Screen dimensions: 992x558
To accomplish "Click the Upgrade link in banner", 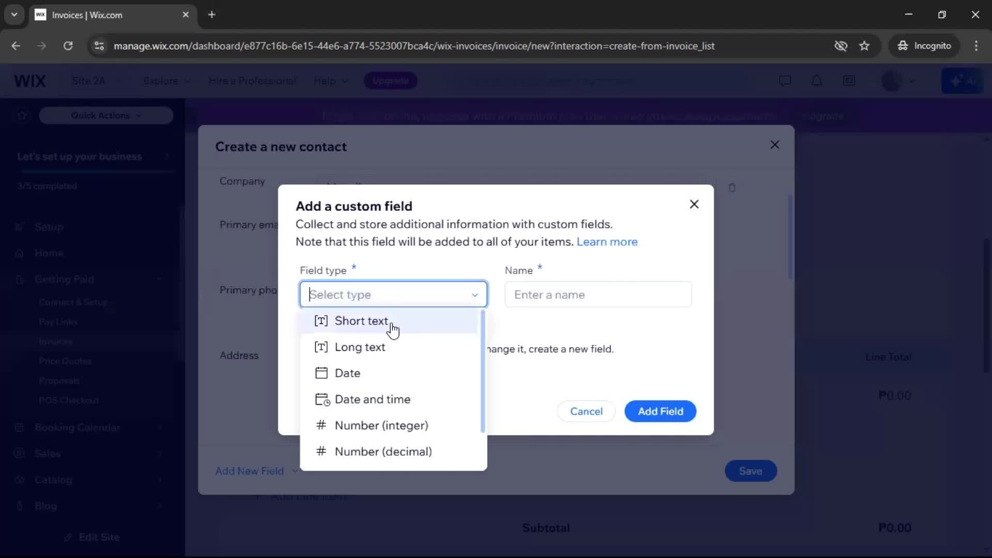I will coord(823,117).
